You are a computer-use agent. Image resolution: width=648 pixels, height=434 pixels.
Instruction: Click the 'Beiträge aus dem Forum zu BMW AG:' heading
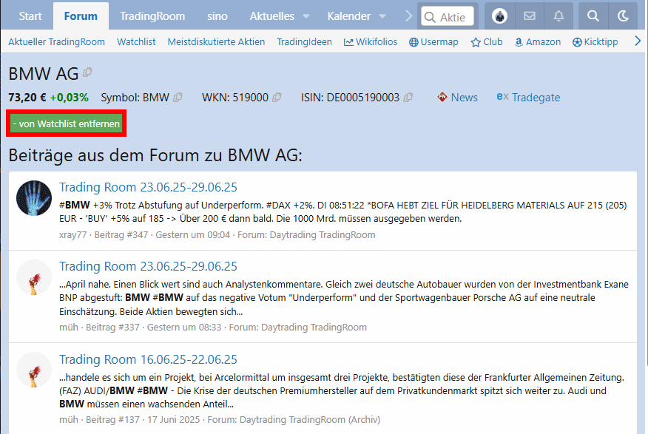tap(155, 156)
